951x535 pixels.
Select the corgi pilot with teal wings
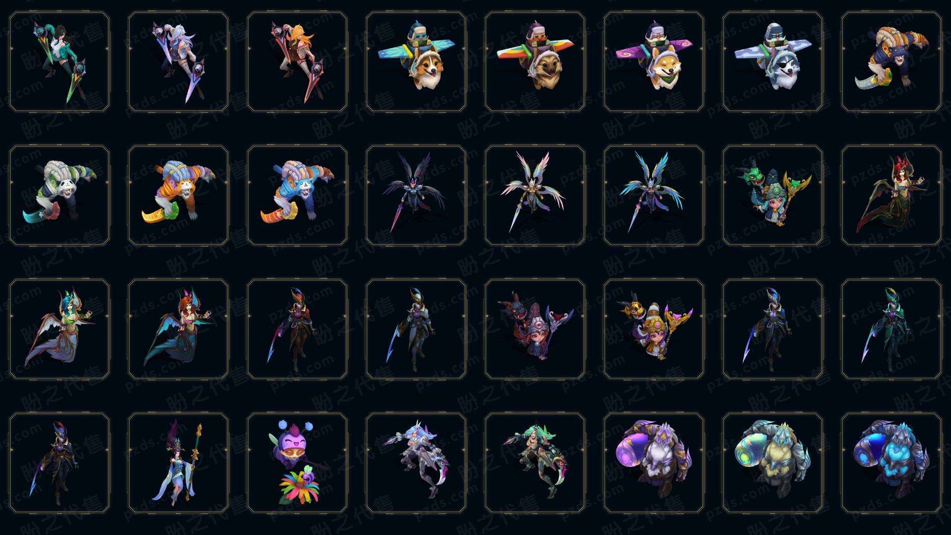point(416,61)
